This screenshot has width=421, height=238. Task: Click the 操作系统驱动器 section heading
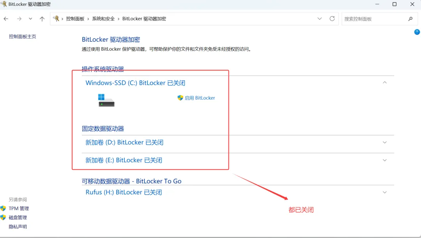click(103, 69)
